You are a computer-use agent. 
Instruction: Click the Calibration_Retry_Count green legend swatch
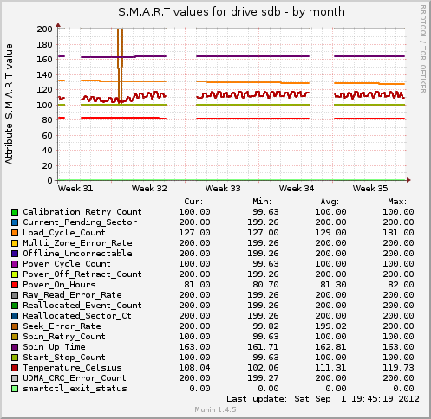pos(15,212)
